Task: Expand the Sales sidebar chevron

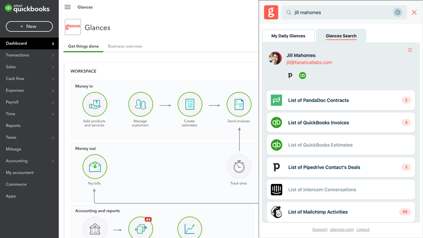Action: [53, 67]
